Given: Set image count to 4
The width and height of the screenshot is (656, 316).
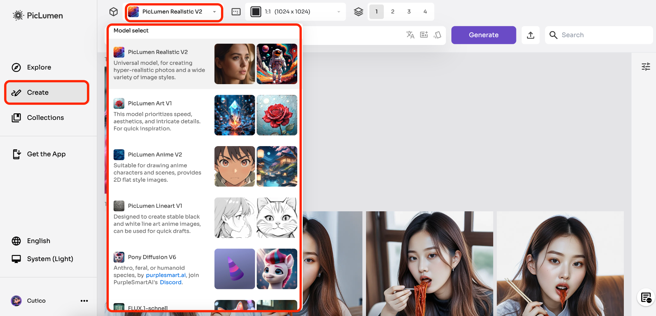Looking at the screenshot, I should (425, 12).
